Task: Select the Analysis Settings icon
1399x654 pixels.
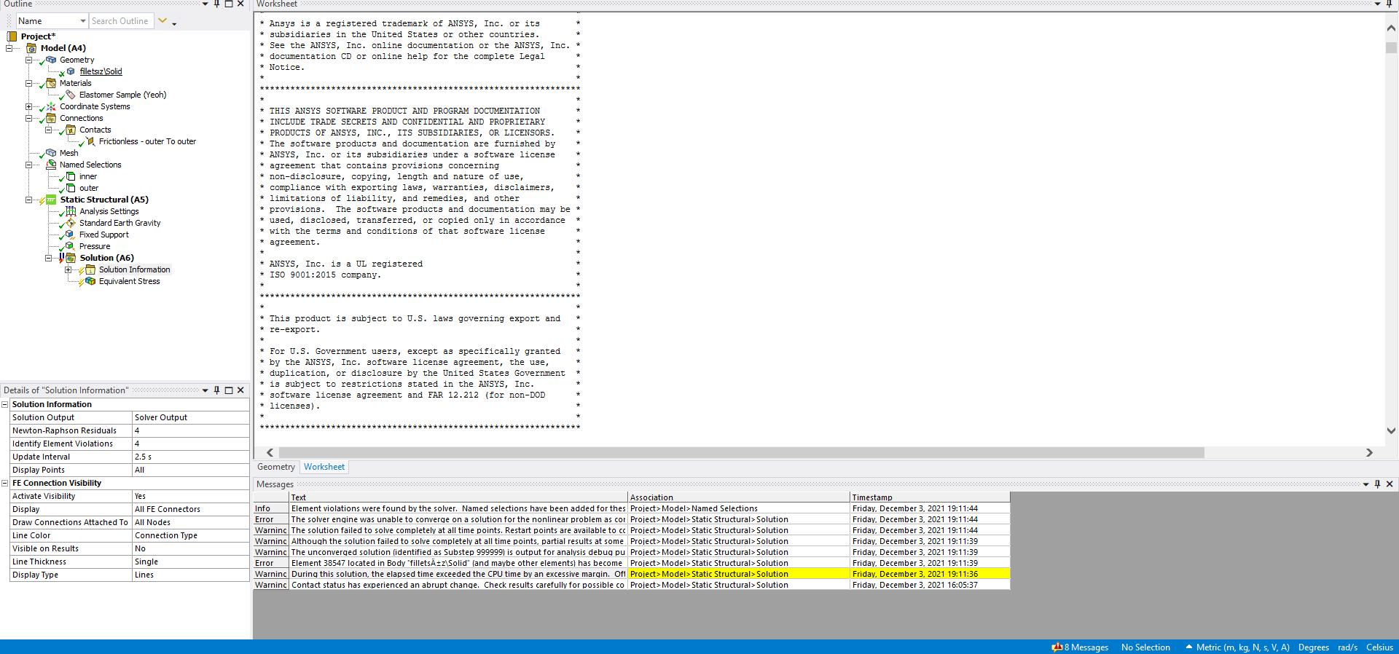Action: click(71, 211)
